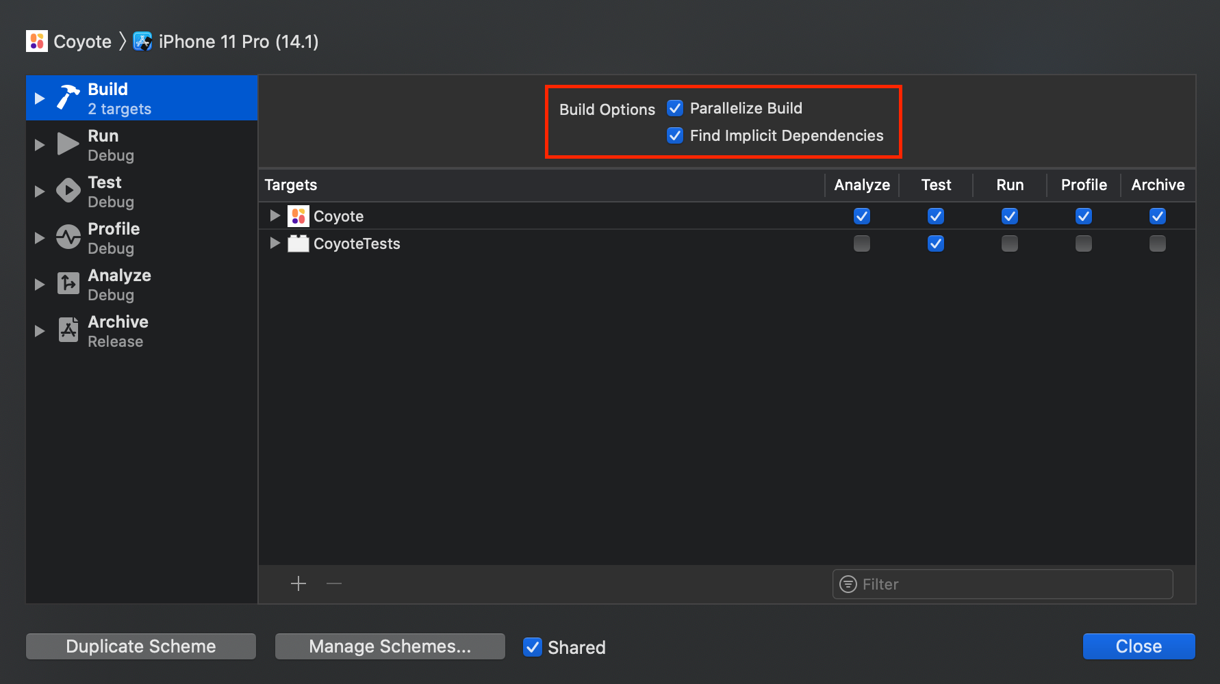
Task: Enable Archive for CoyoteTests target
Action: pos(1158,244)
